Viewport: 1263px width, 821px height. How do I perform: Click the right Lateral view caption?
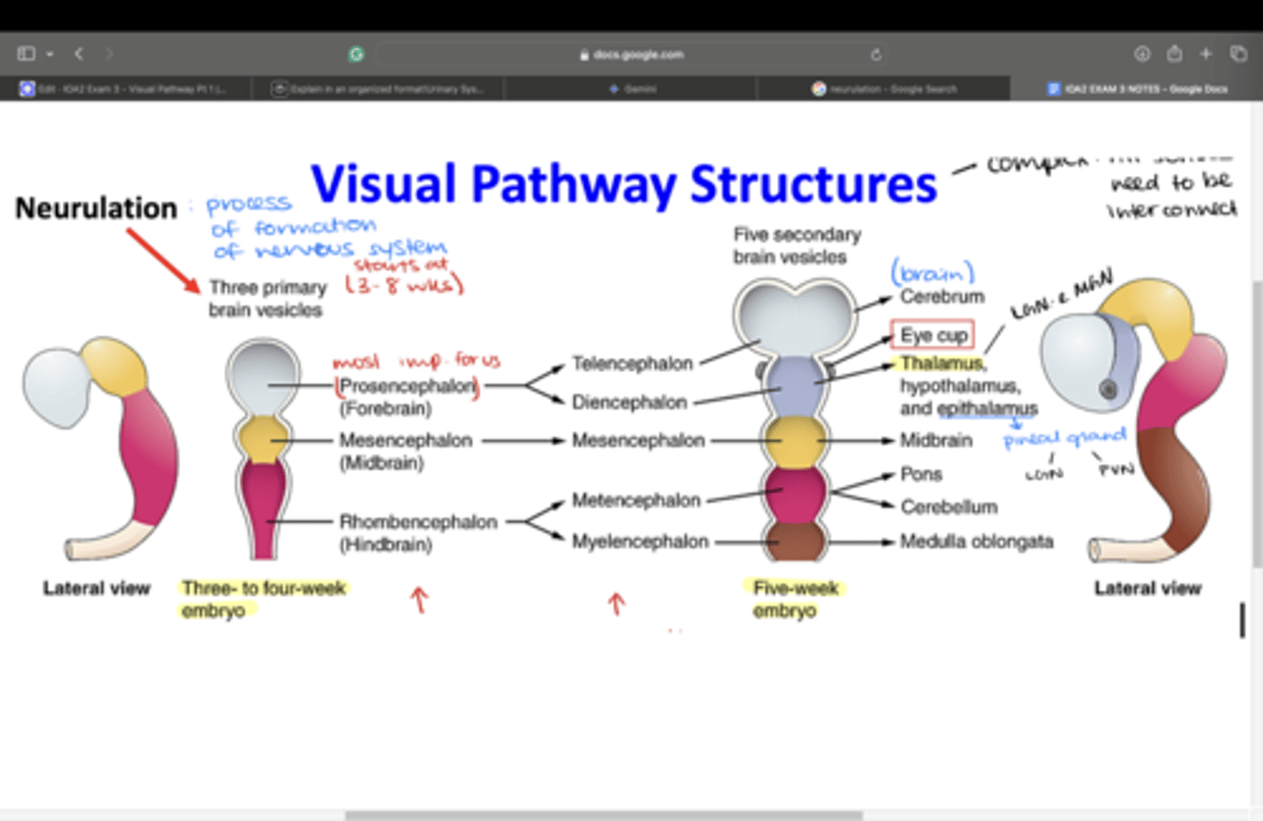1147,589
